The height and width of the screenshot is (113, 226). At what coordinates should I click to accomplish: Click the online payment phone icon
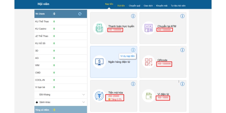click(99, 28)
